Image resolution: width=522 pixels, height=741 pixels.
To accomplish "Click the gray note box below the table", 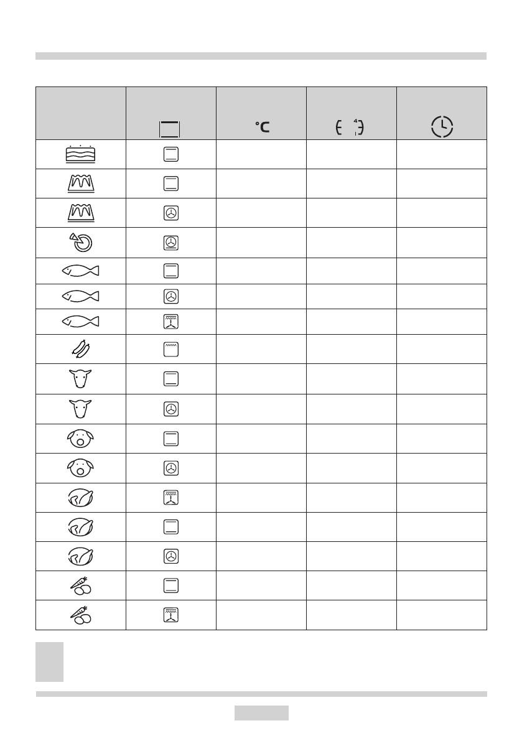I will point(49,661).
